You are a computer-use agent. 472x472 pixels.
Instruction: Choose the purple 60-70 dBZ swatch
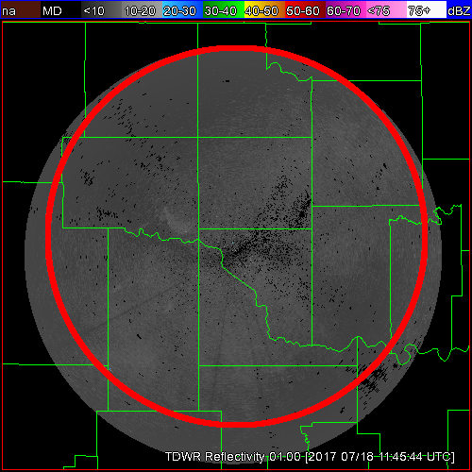coord(346,9)
